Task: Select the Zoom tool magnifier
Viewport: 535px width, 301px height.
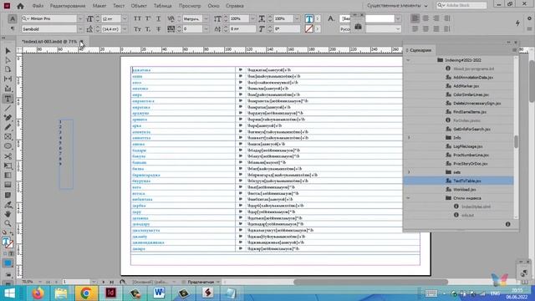Action: (8, 223)
